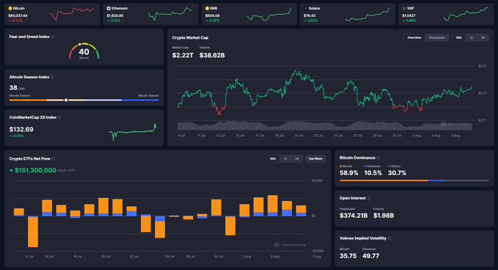Open the BNB card title
Image resolution: width=498 pixels, height=270 pixels.
pyautogui.click(x=213, y=8)
